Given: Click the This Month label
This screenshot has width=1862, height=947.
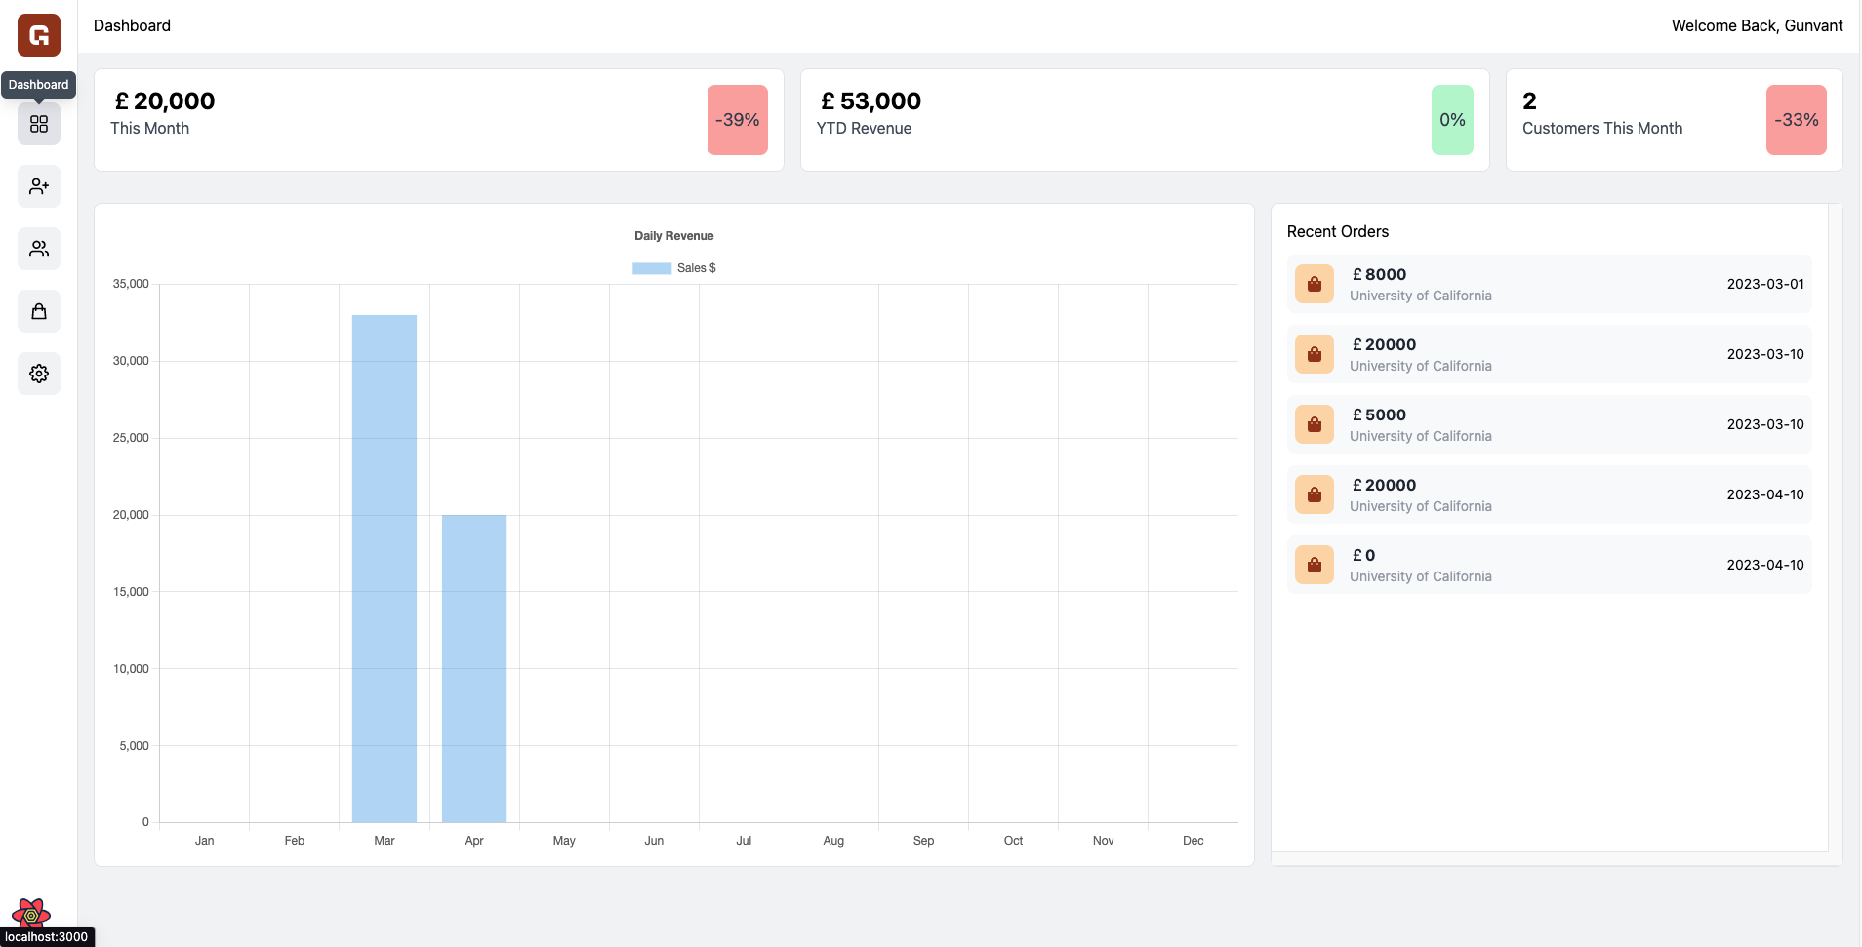Looking at the screenshot, I should [149, 128].
